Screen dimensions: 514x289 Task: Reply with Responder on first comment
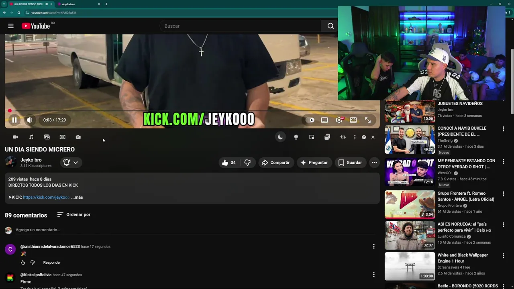point(52,263)
